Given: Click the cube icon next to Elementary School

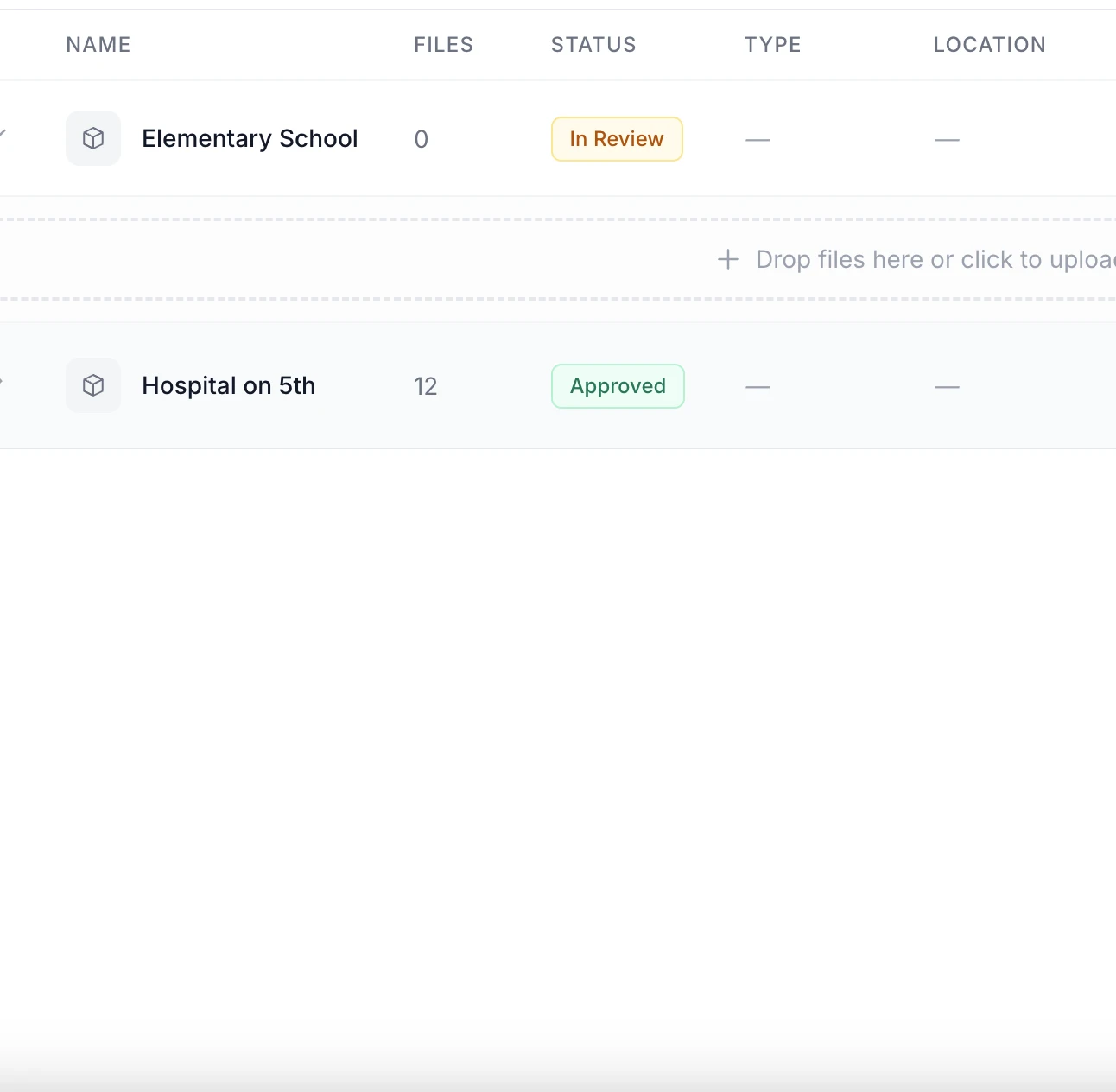Looking at the screenshot, I should pyautogui.click(x=92, y=138).
